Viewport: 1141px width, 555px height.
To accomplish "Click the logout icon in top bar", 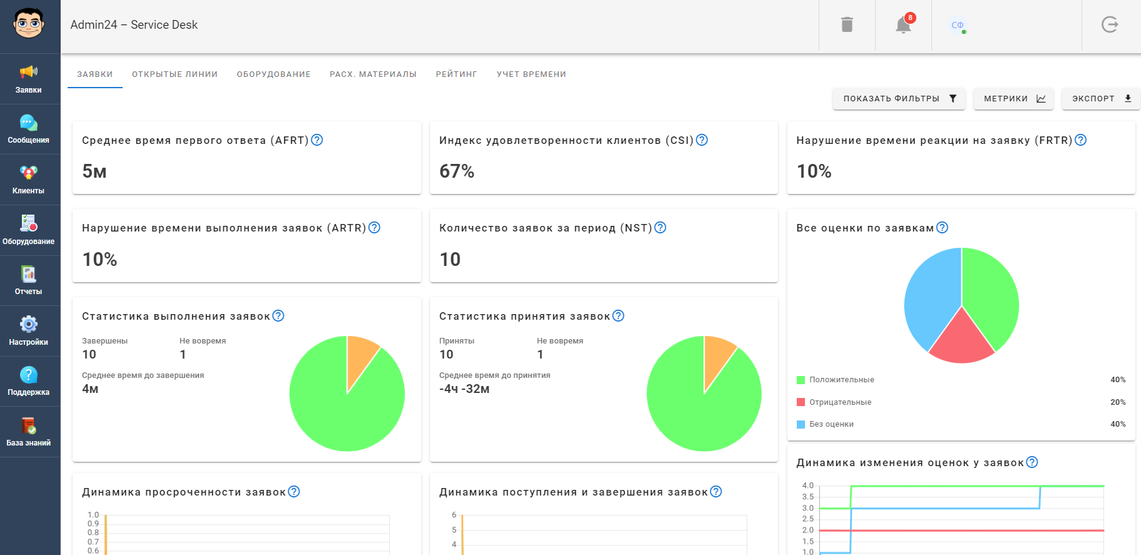I will [x=1109, y=25].
